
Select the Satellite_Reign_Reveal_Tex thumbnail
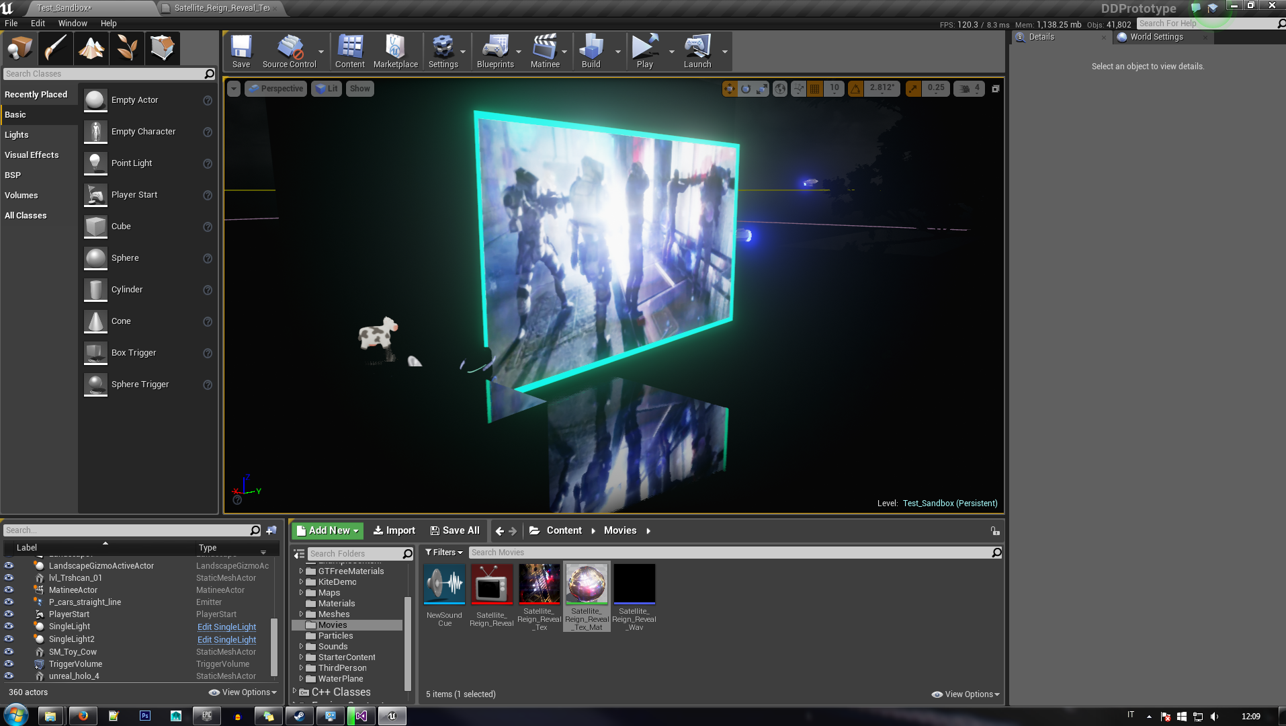(539, 584)
